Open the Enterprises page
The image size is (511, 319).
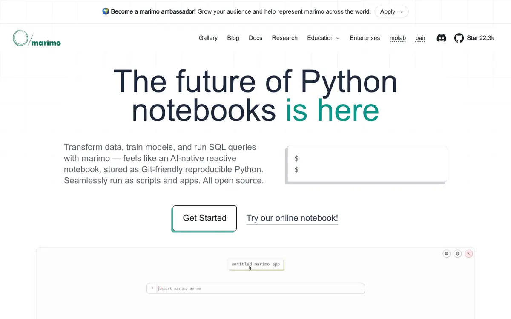pyautogui.click(x=365, y=38)
